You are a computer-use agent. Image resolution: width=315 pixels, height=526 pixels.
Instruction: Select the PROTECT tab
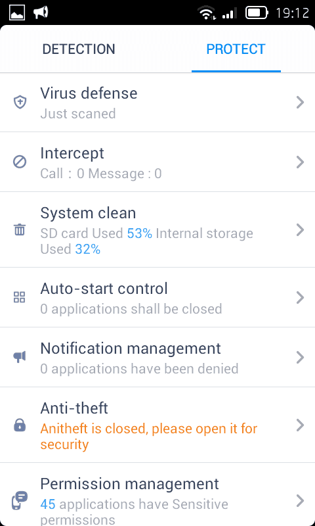pos(236,49)
